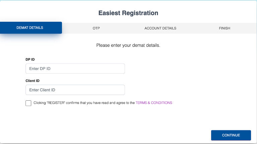Open the ACCOUNT DETAILS step
The height and width of the screenshot is (144, 257).
tap(160, 28)
